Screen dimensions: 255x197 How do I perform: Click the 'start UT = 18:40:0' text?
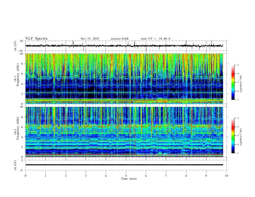(156, 39)
